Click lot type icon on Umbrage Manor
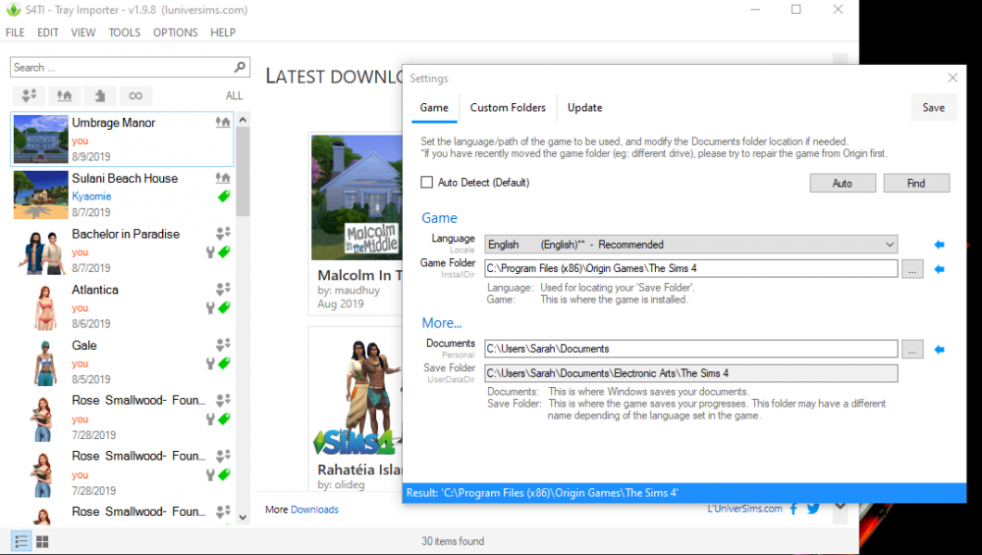This screenshot has height=555, width=982. pos(223,122)
